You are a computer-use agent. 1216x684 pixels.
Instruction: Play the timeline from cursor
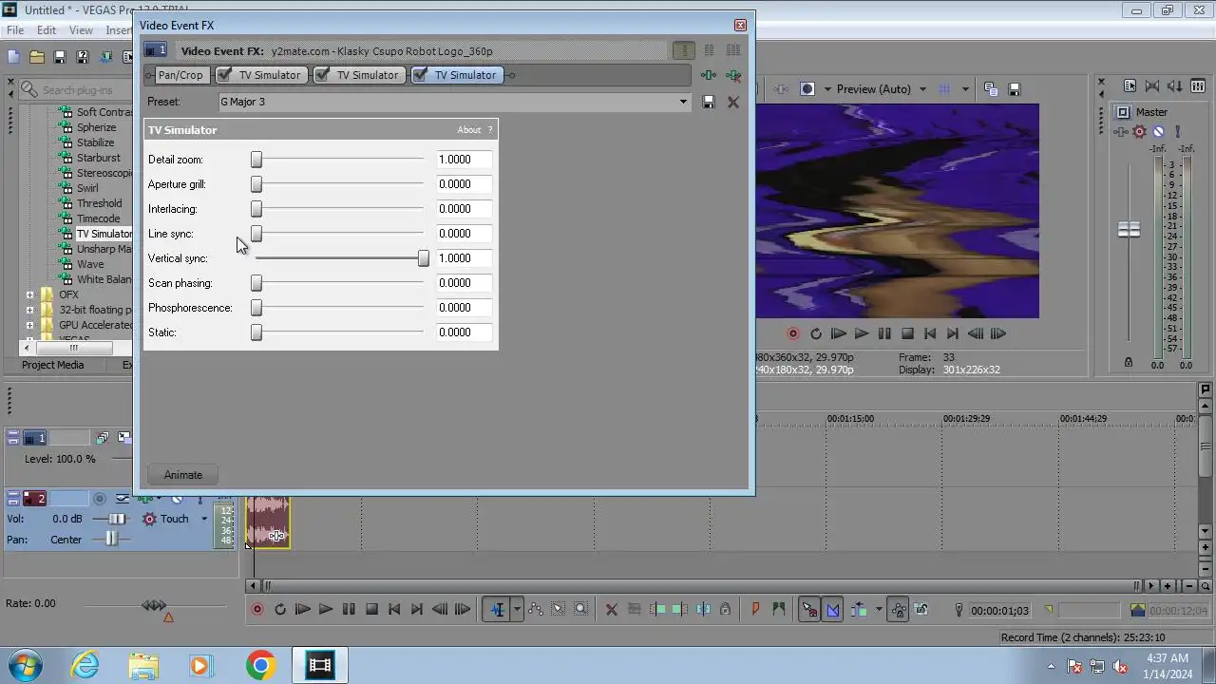326,610
